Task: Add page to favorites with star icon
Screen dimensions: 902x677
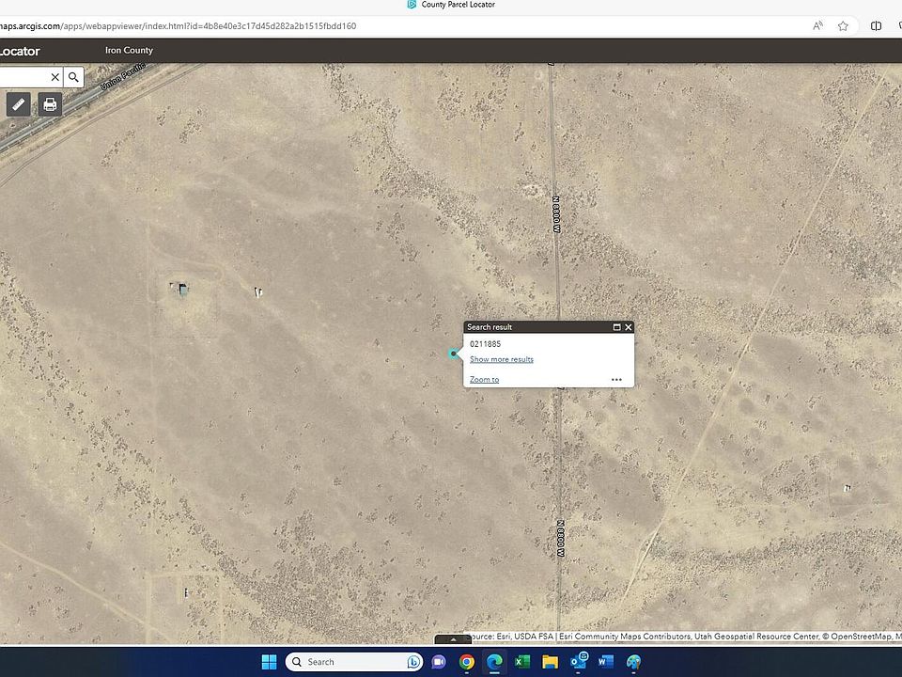Action: [843, 26]
